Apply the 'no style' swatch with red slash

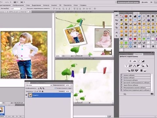tap(122, 16)
